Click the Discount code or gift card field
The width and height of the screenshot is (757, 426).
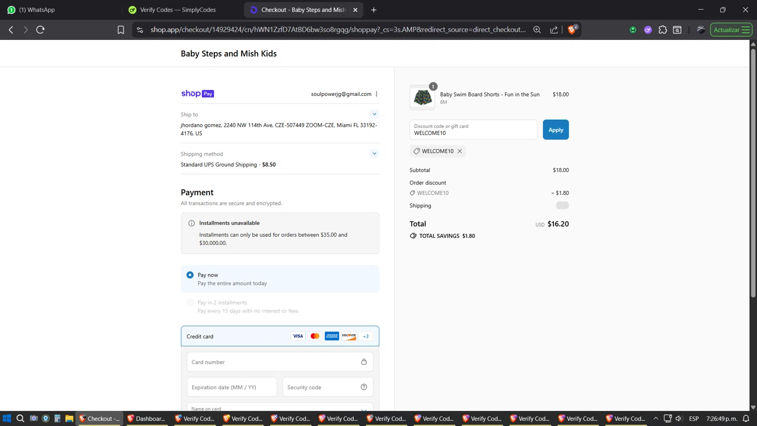pos(473,130)
